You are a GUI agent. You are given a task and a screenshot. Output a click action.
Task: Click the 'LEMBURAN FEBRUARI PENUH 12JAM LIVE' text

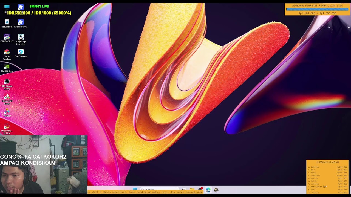coord(317,5)
